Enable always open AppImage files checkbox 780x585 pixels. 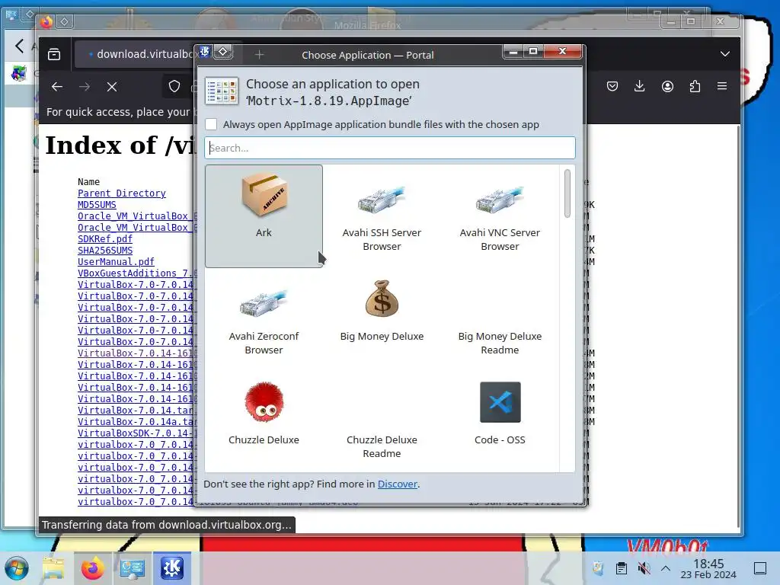pyautogui.click(x=212, y=124)
